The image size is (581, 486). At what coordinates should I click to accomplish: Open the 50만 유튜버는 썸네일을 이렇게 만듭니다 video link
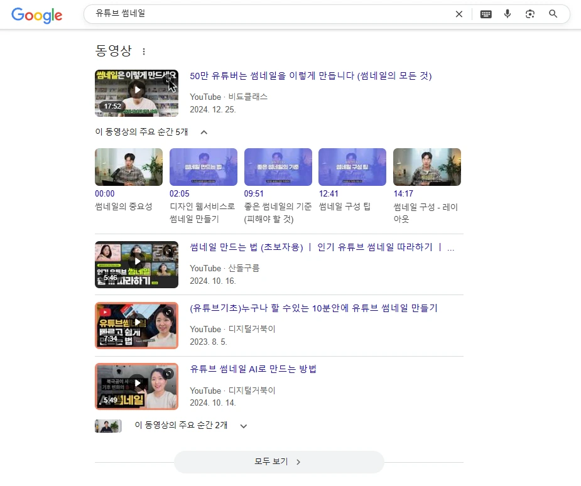pyautogui.click(x=310, y=76)
